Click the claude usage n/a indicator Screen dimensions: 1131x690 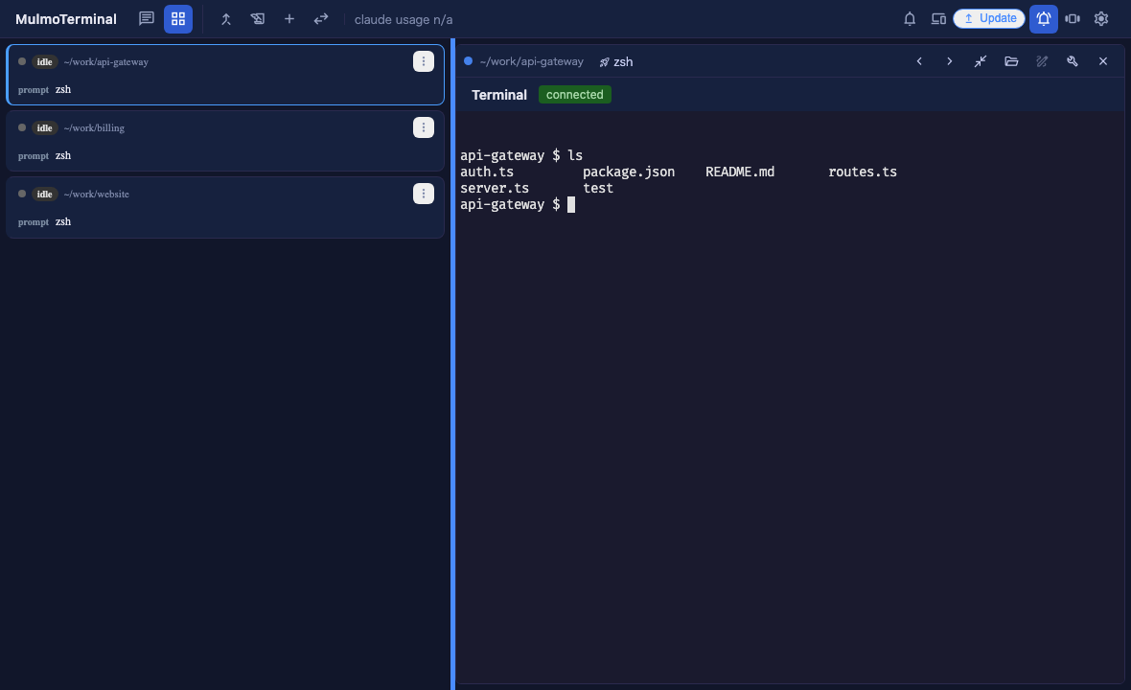(x=404, y=19)
